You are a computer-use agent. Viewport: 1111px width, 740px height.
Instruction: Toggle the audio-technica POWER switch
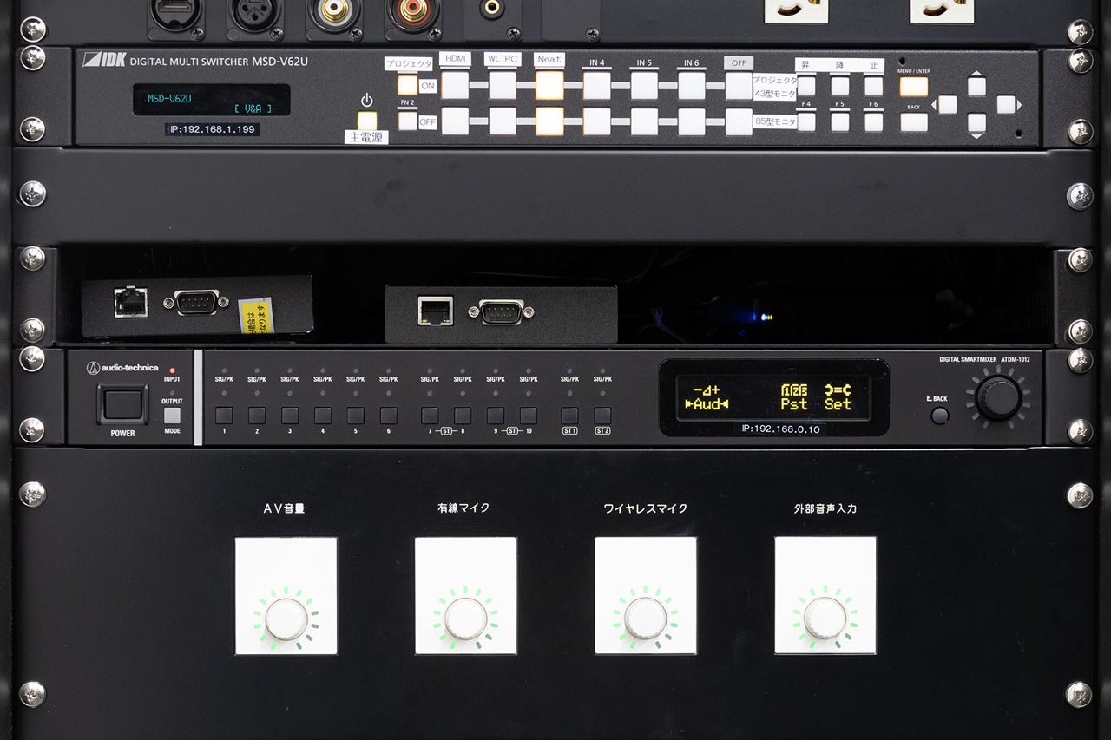click(122, 403)
